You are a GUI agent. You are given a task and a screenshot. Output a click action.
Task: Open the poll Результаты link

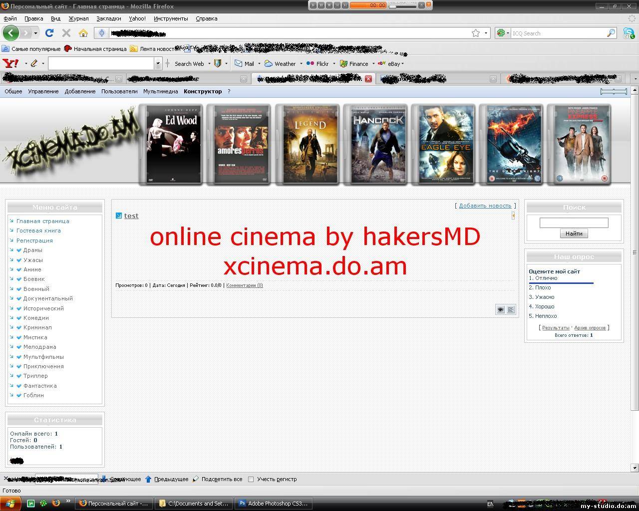click(556, 328)
